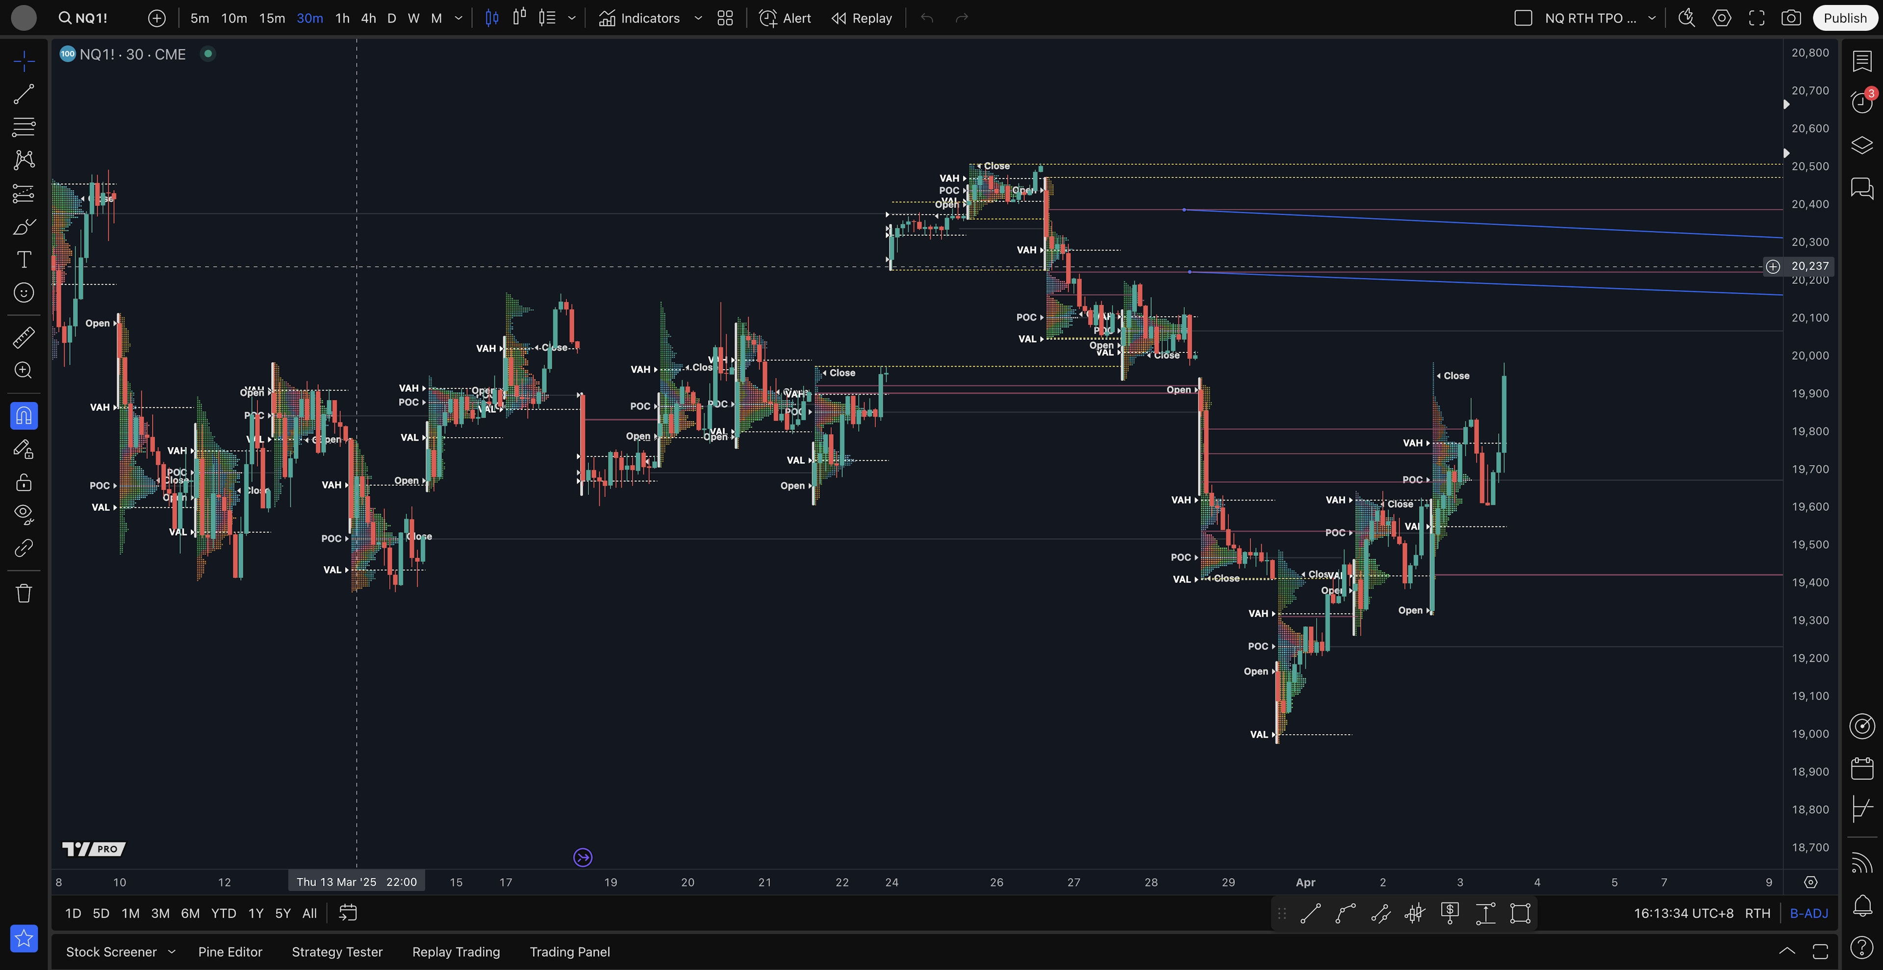The width and height of the screenshot is (1883, 970).
Task: Toggle lock all drawing tools
Action: point(24,482)
